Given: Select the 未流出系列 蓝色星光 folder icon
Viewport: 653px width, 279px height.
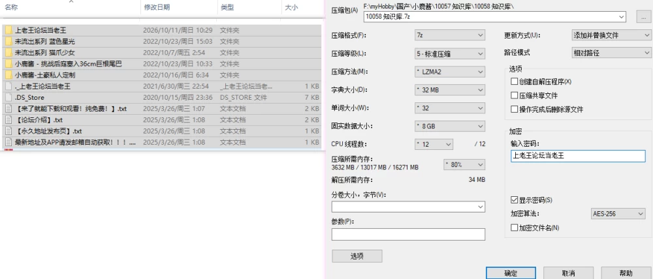Looking at the screenshot, I should pos(8,42).
